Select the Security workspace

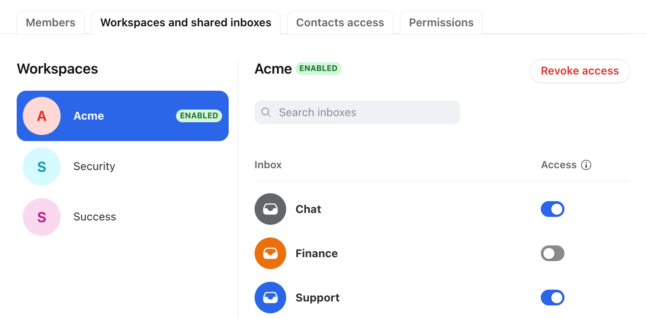click(x=122, y=167)
